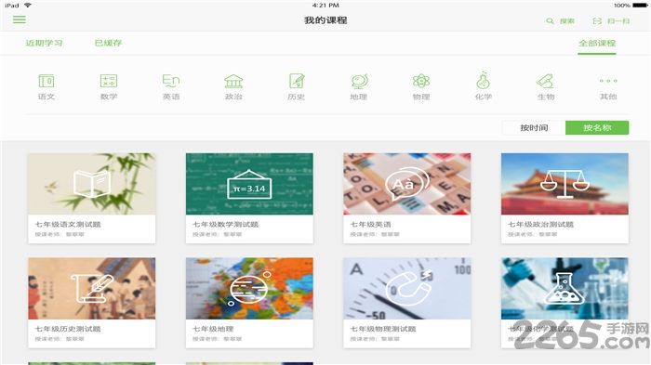The width and height of the screenshot is (651, 365).
Task: Open 七年级物理测试题 ammeter thumbnail
Action: point(407,288)
